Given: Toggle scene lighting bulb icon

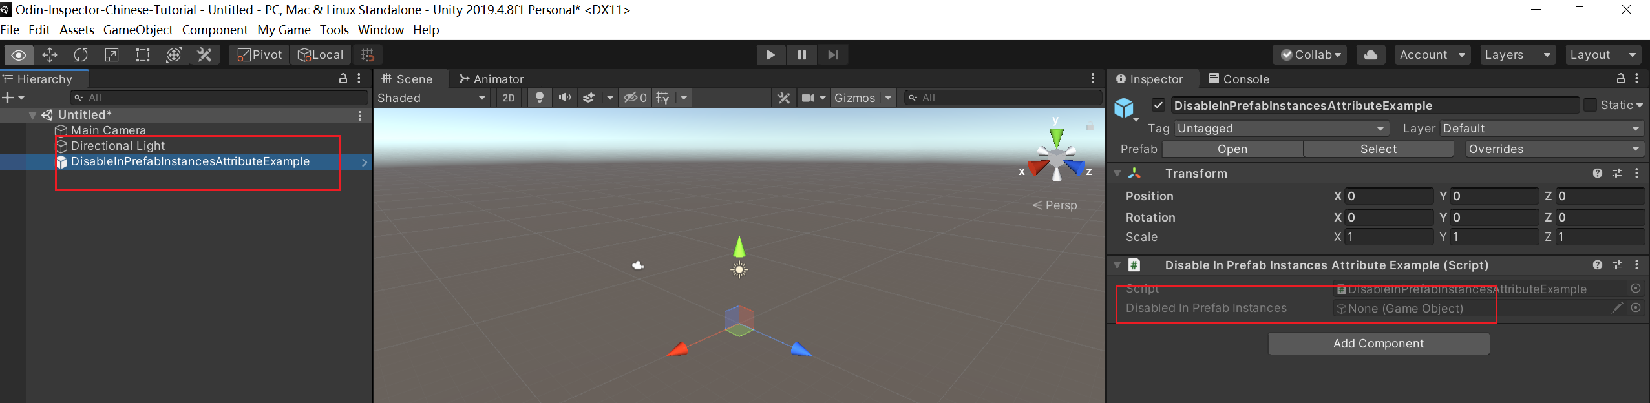Looking at the screenshot, I should point(540,98).
